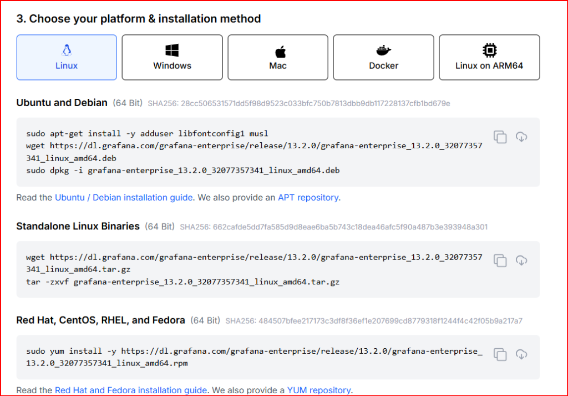Open Ubuntu / Debian installation guide link

124,198
